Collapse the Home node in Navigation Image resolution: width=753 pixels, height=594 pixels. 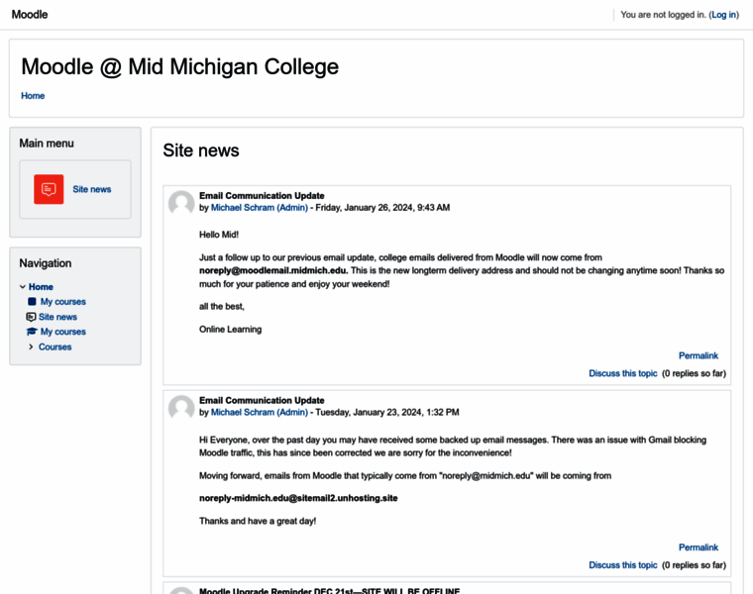23,287
